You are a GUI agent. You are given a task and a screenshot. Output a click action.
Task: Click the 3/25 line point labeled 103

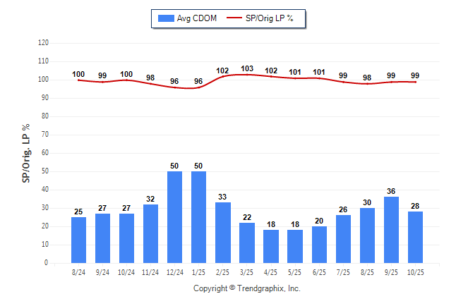[x=247, y=75]
